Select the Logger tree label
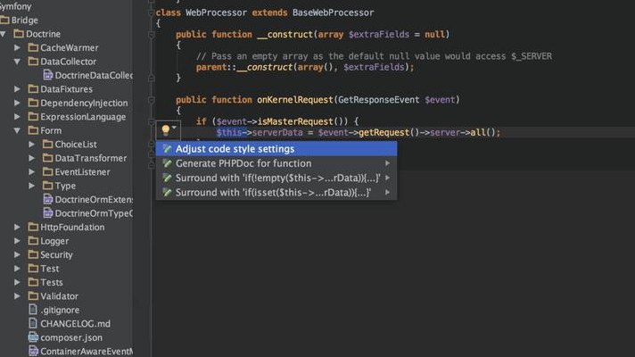This screenshot has width=635, height=357. pyautogui.click(x=54, y=241)
